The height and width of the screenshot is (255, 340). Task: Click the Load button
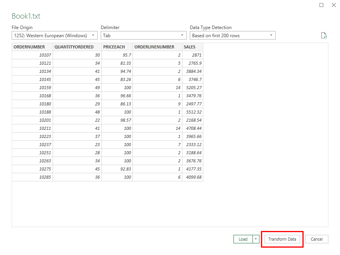(x=243, y=239)
